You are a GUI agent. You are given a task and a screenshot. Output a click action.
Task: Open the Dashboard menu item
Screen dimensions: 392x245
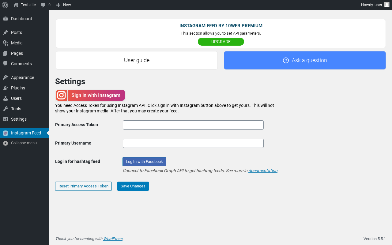tap(21, 19)
